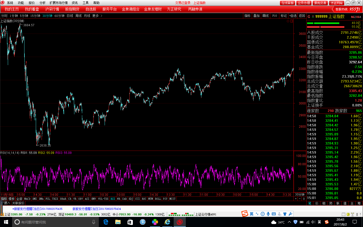
Task: Open the Sogou IME skin shirt icon
Action: pyautogui.click(x=285, y=214)
